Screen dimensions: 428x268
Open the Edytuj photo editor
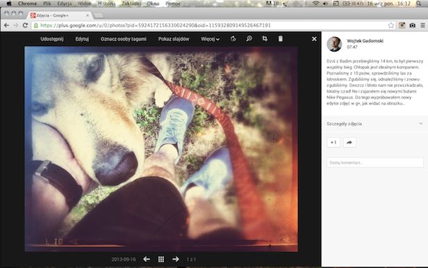pos(82,39)
